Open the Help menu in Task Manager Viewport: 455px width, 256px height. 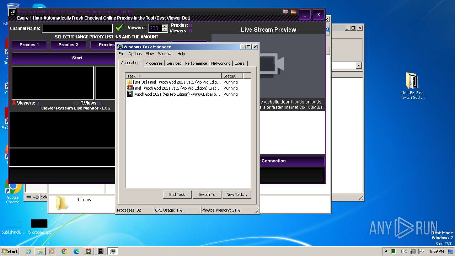(x=181, y=54)
